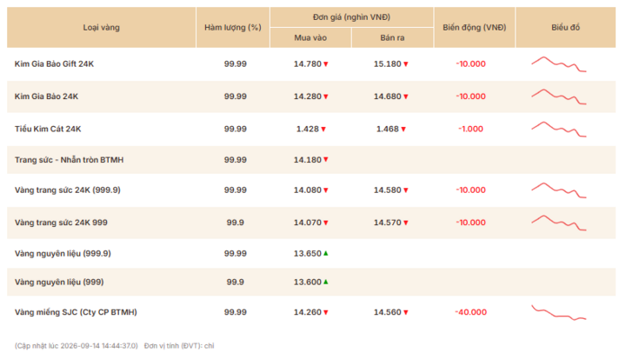Select the Loại vàng column header

click(x=102, y=28)
